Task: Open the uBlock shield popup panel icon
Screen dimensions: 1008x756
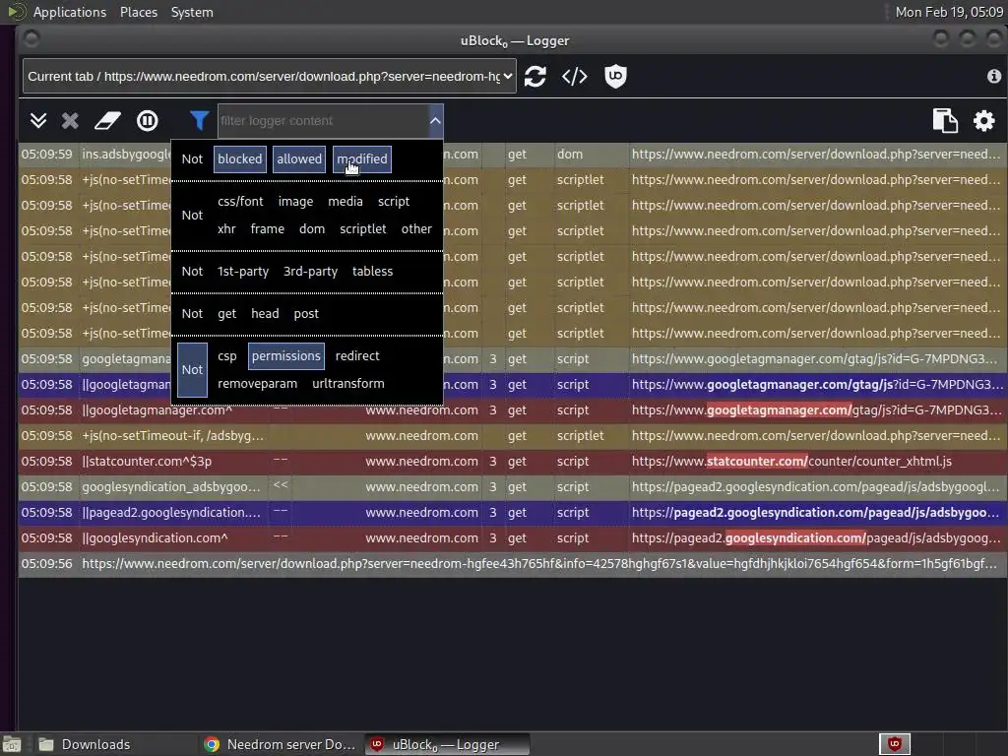Action: coord(615,77)
